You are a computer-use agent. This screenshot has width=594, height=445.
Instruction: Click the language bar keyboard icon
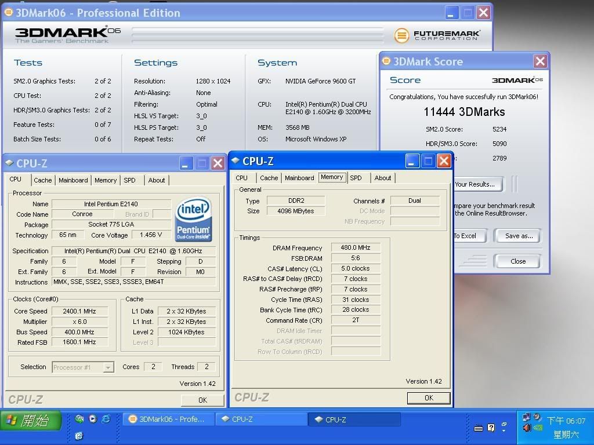coord(479,428)
